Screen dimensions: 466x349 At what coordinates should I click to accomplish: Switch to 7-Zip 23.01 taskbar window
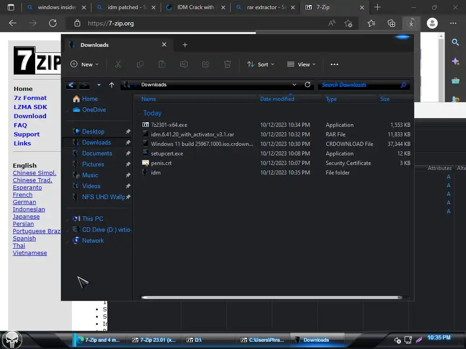[154, 340]
